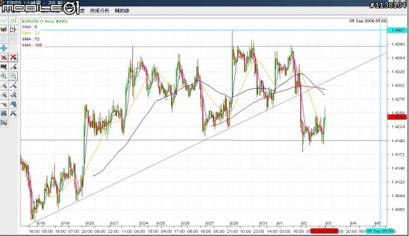Click the SMA : 24 legend label

(x=31, y=33)
